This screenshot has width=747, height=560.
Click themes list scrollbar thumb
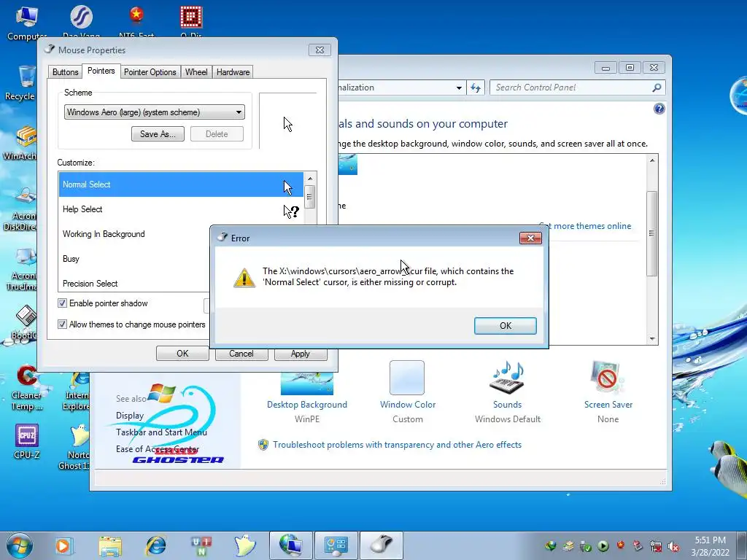pos(651,233)
